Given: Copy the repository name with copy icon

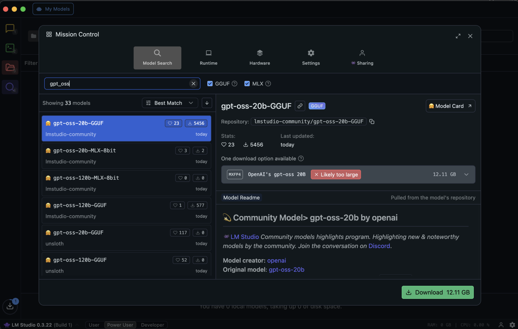Looking at the screenshot, I should pyautogui.click(x=372, y=122).
